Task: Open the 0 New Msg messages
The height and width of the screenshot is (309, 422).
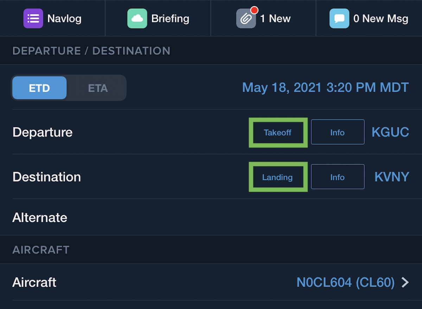Action: pos(381,19)
